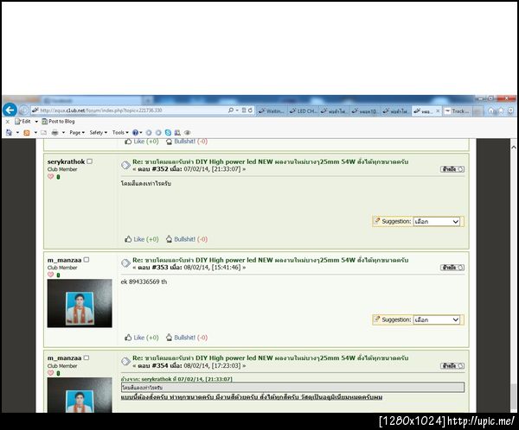The width and height of the screenshot is (519, 430).
Task: Click the page scrollbar up arrow
Action: 513,147
